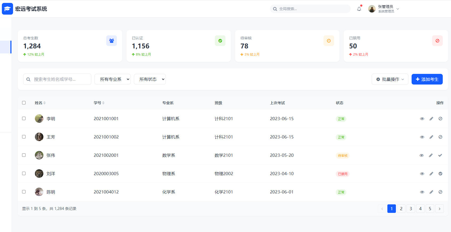Open the 所有专业系 department dropdown
This screenshot has width=451, height=232.
pyautogui.click(x=112, y=79)
